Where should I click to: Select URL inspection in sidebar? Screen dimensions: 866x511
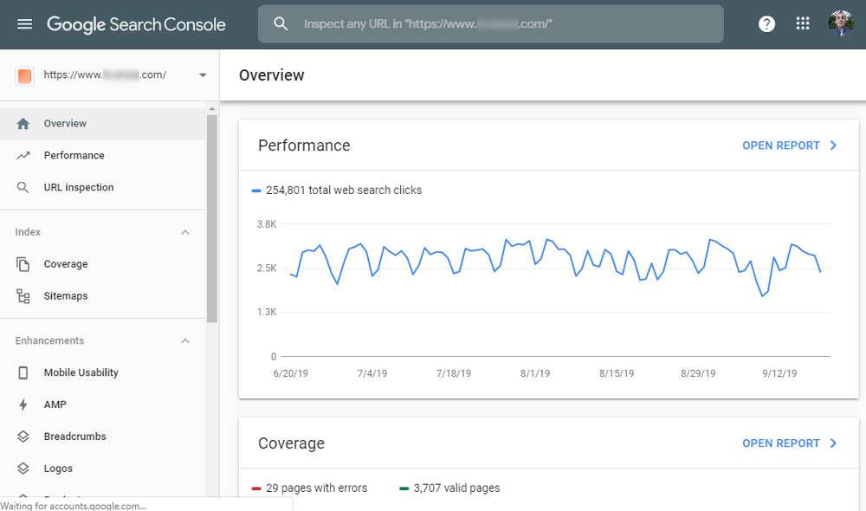pyautogui.click(x=103, y=188)
